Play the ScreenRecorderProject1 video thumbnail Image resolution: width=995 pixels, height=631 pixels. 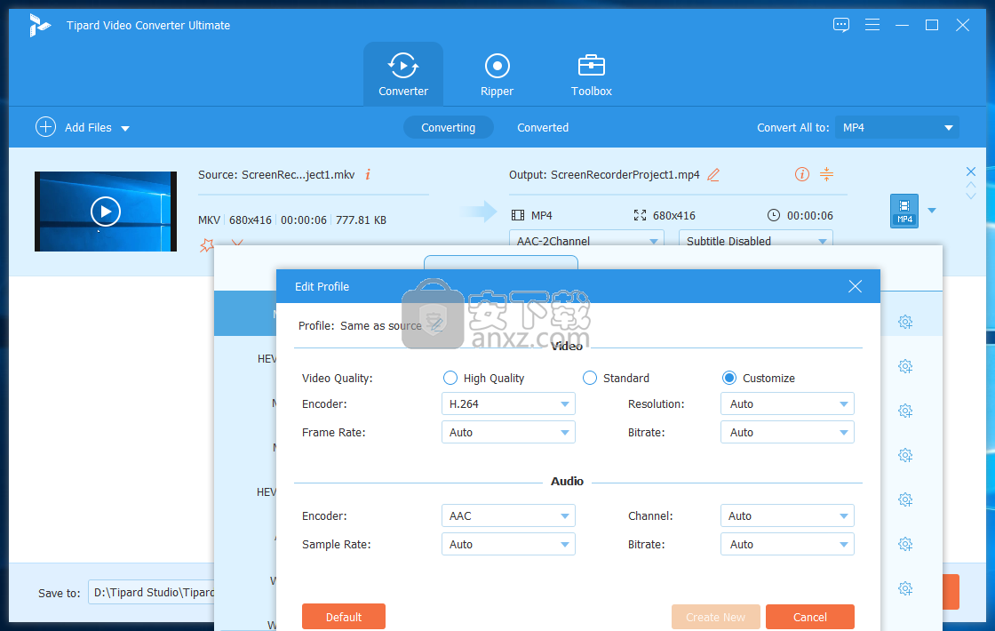tap(106, 212)
